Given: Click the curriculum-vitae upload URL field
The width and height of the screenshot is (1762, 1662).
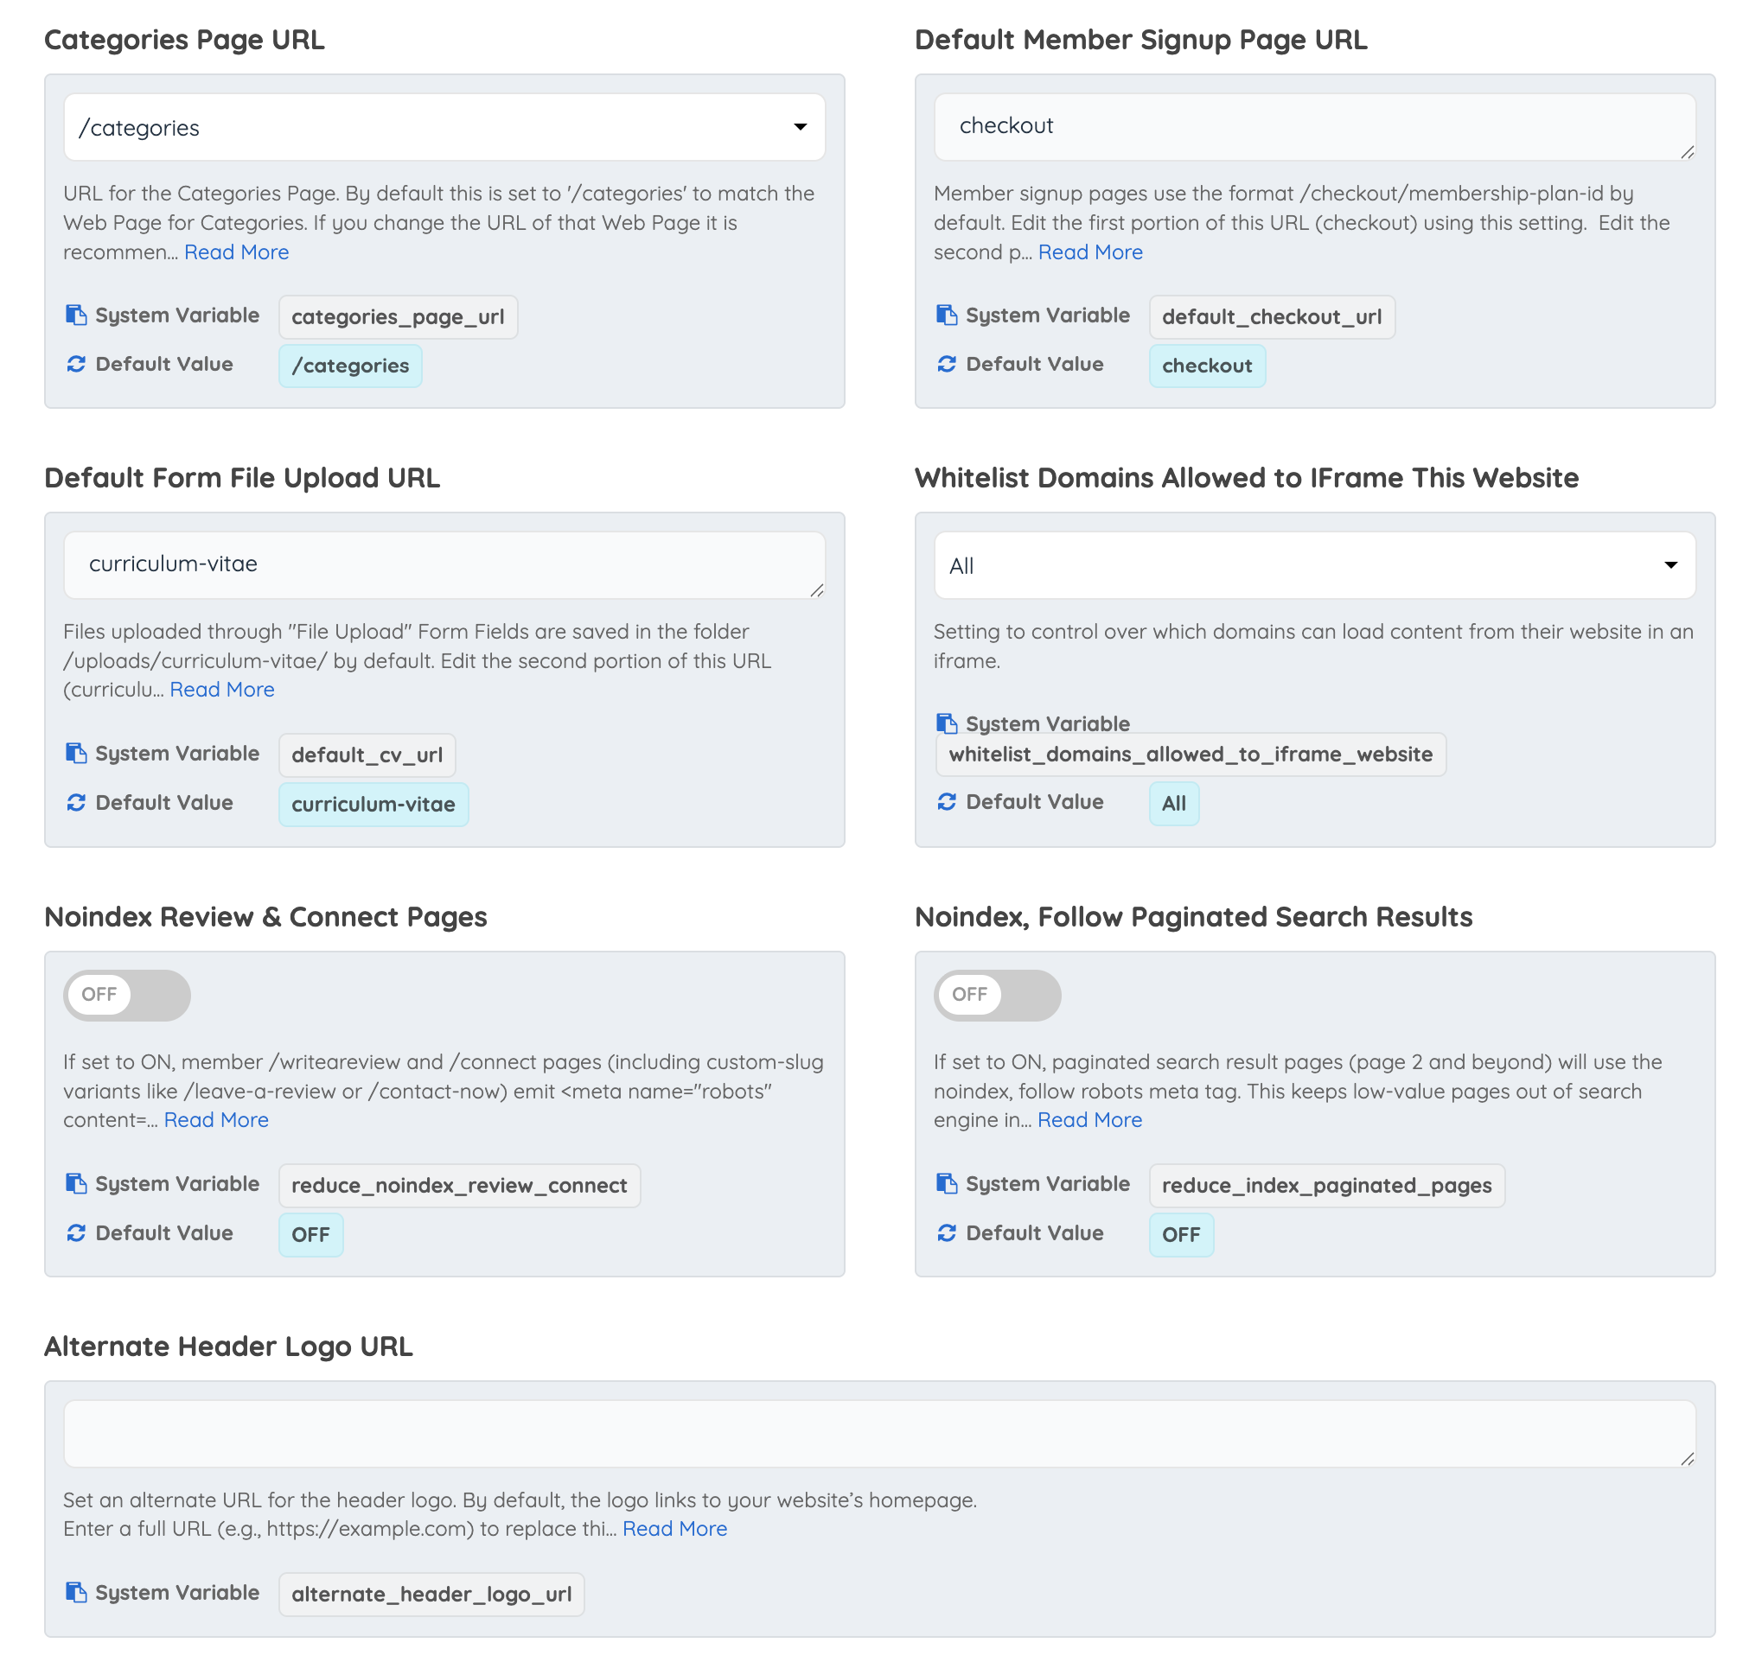Looking at the screenshot, I should [444, 565].
